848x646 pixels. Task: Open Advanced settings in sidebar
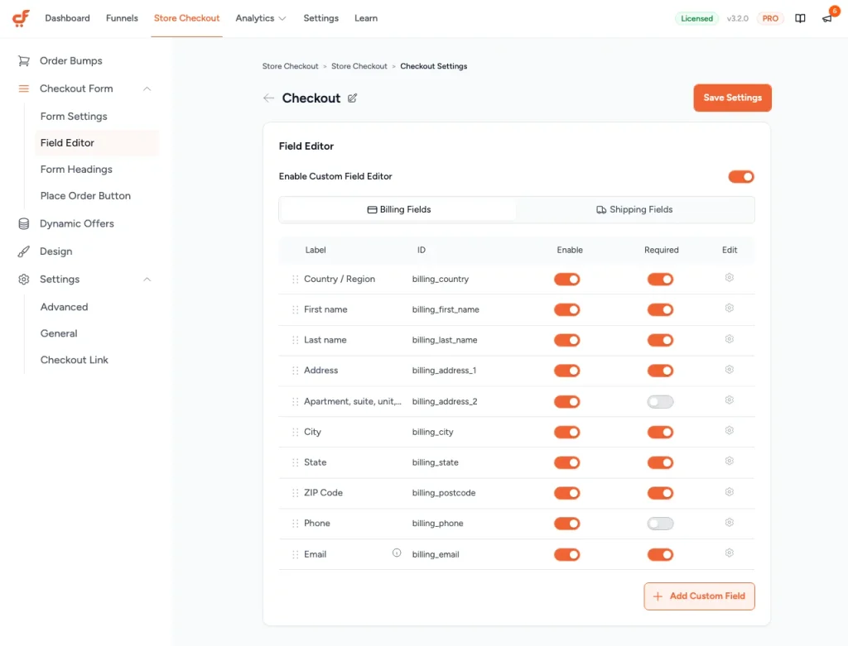(x=64, y=307)
